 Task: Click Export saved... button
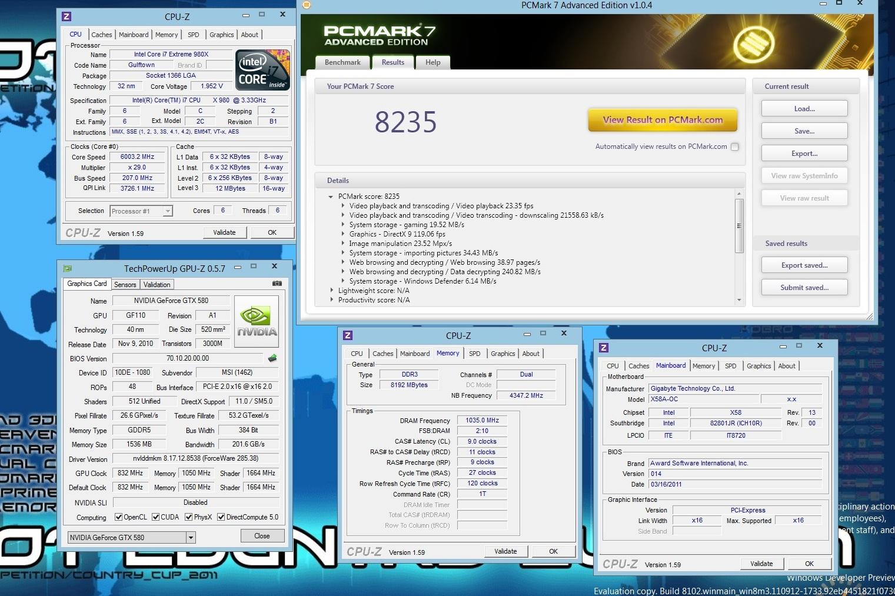pyautogui.click(x=804, y=265)
